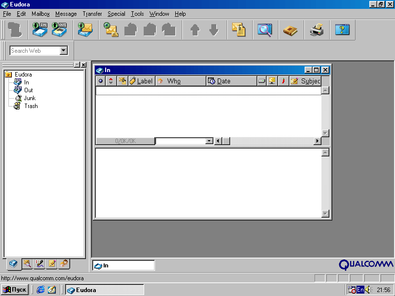Viewport: 395px width, 296px height.
Task: Select the Trash mailbox in the tree
Action: [31, 106]
